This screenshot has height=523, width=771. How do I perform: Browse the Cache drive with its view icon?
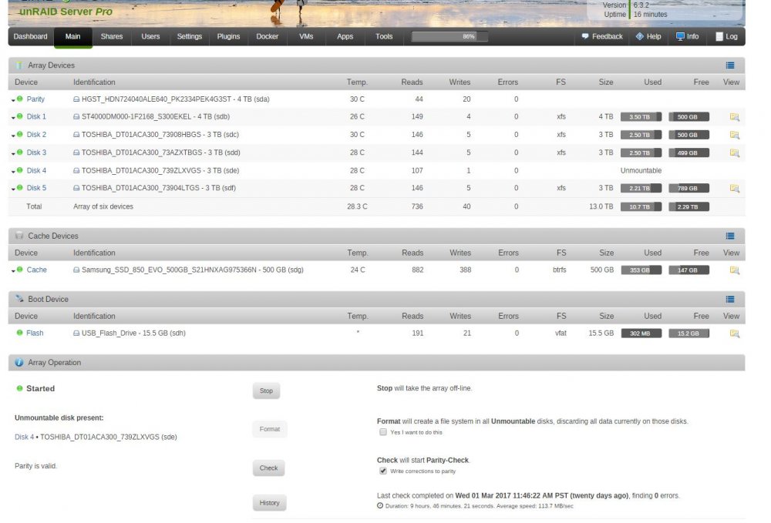tap(734, 270)
